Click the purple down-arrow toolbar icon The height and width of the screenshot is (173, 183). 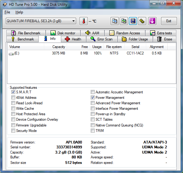(x=152, y=21)
